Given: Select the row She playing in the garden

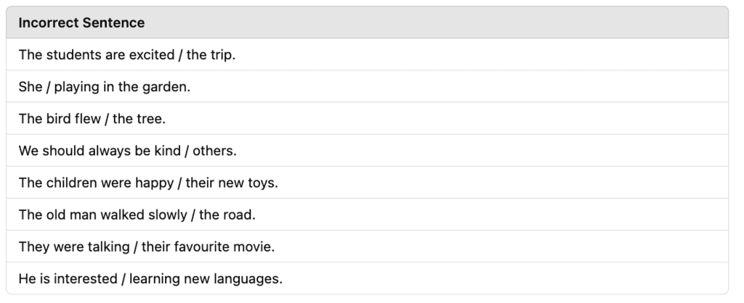Looking at the screenshot, I should (x=367, y=87).
